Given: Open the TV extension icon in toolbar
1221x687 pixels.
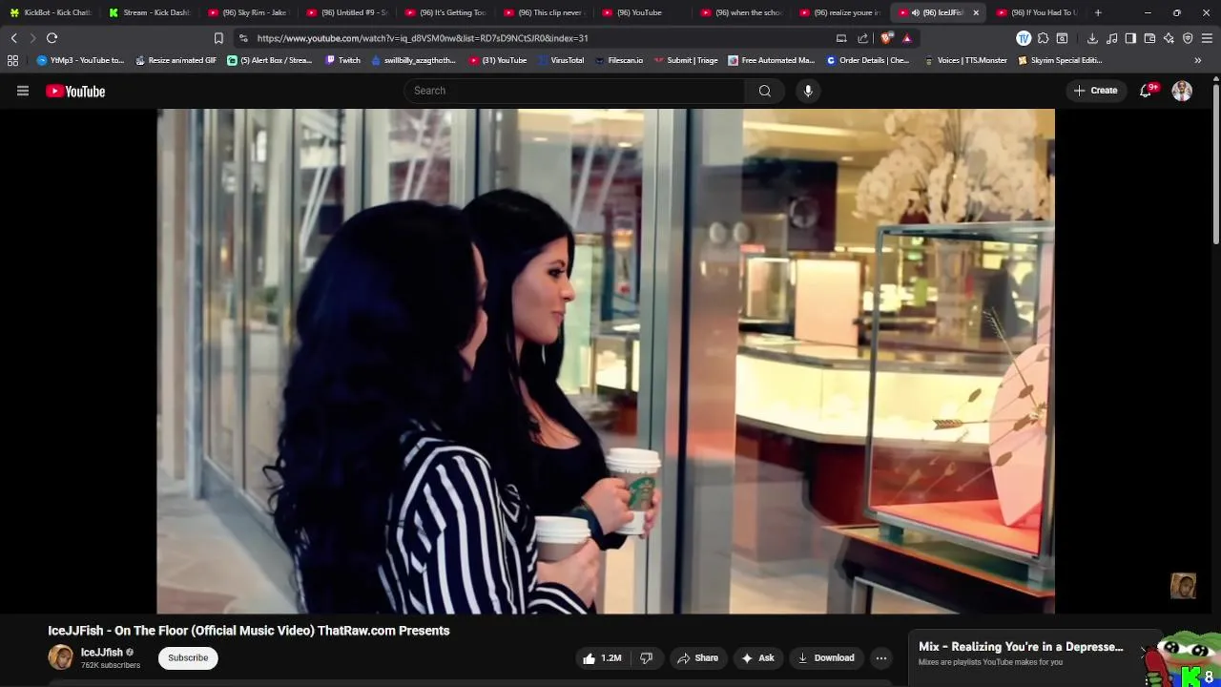Looking at the screenshot, I should tap(1024, 38).
